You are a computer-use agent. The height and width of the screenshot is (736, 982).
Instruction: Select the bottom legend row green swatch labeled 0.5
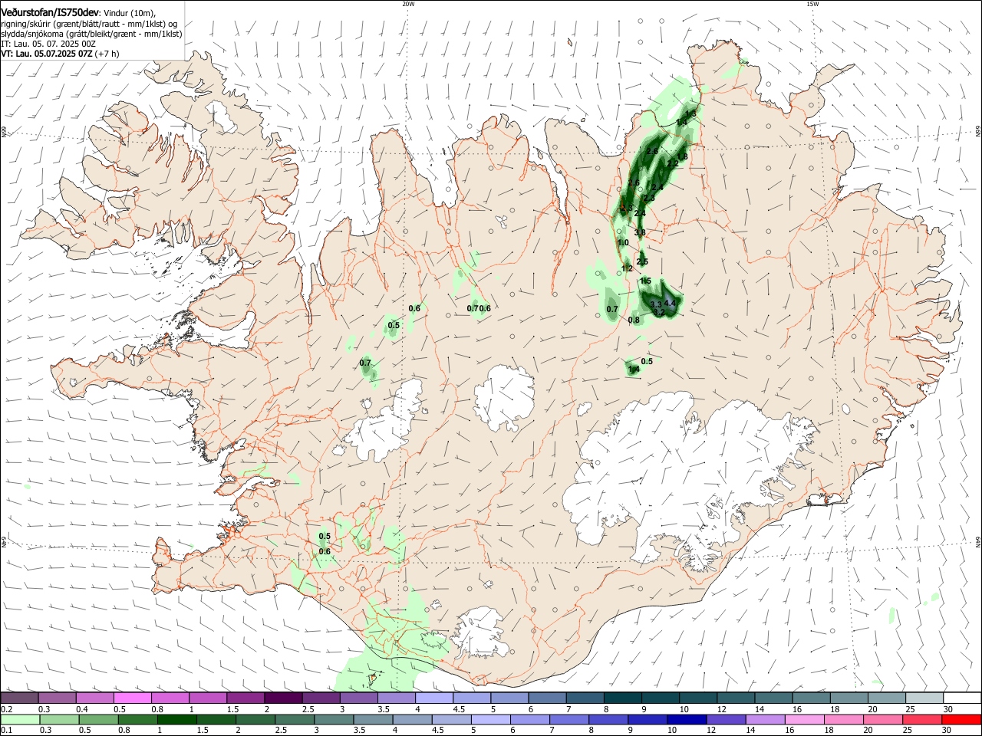[x=98, y=719]
